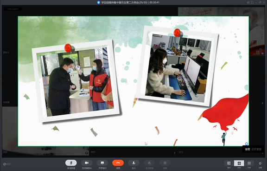The height and width of the screenshot is (171, 267).
Task: Open the share window option
Action: coord(102,163)
